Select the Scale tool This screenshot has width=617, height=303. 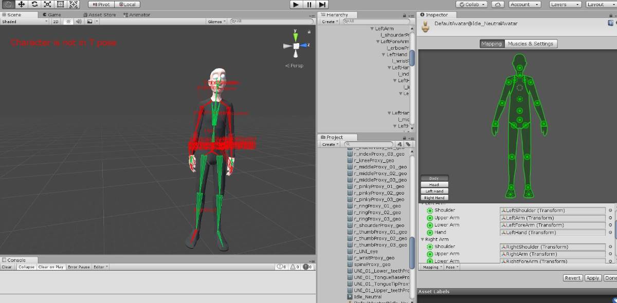(47, 4)
